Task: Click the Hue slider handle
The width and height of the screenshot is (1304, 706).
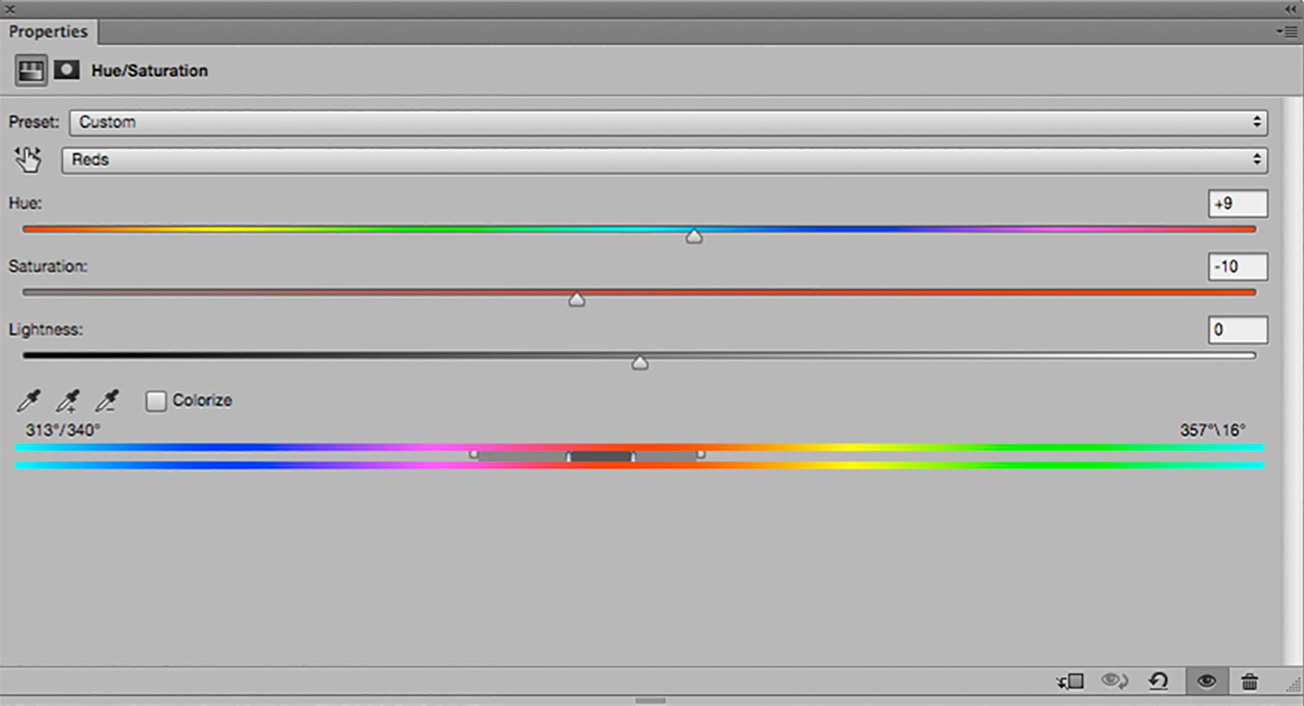Action: [x=694, y=236]
